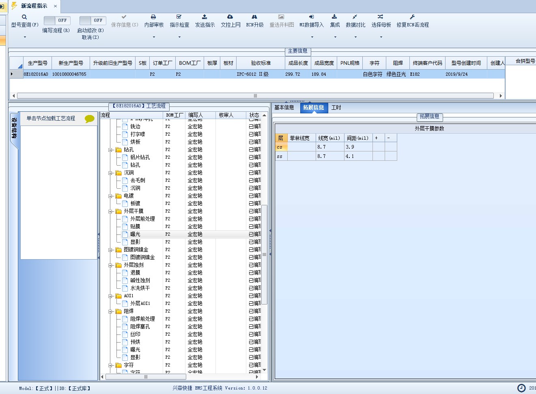Click process tree vertical scrollbar down arrow
This screenshot has height=394, width=536.
(x=265, y=370)
